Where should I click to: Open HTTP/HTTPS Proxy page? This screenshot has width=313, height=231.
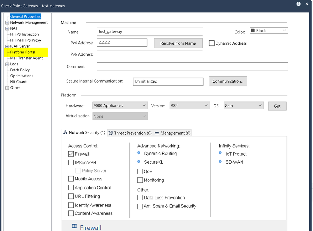coord(26,40)
